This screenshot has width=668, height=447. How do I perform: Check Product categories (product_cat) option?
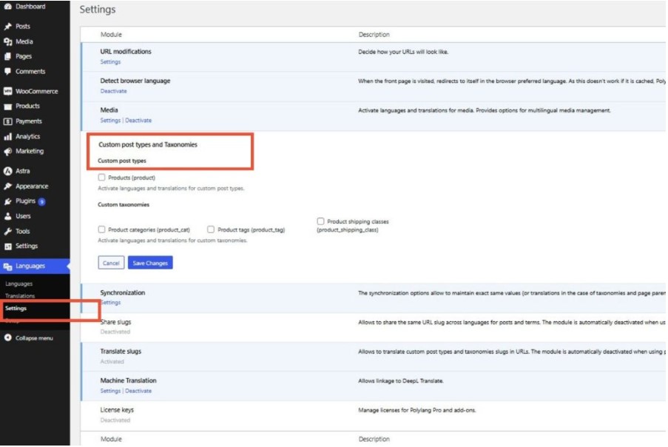pos(101,229)
